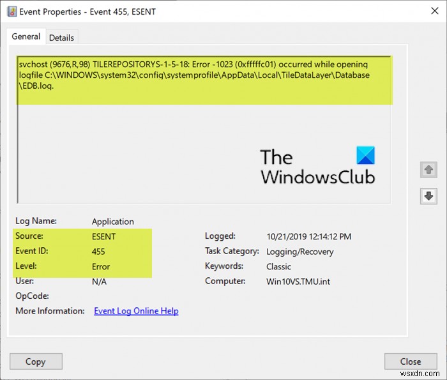
Task: Show next event with down arrow
Action: [428, 196]
